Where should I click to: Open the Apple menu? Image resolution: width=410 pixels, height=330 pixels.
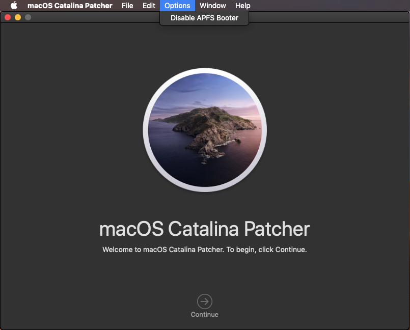(14, 6)
